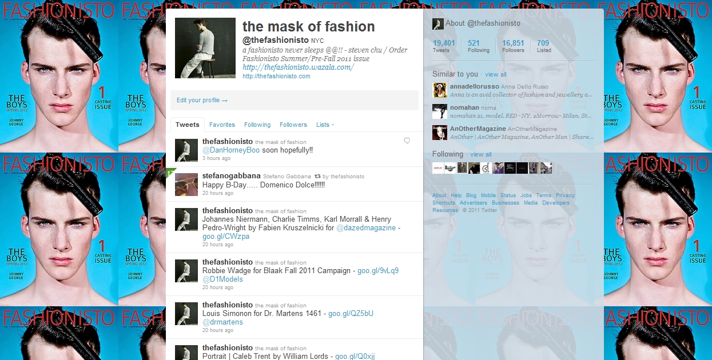This screenshot has height=360, width=712.
Task: Click view all next to the Following heading
Action: point(481,154)
